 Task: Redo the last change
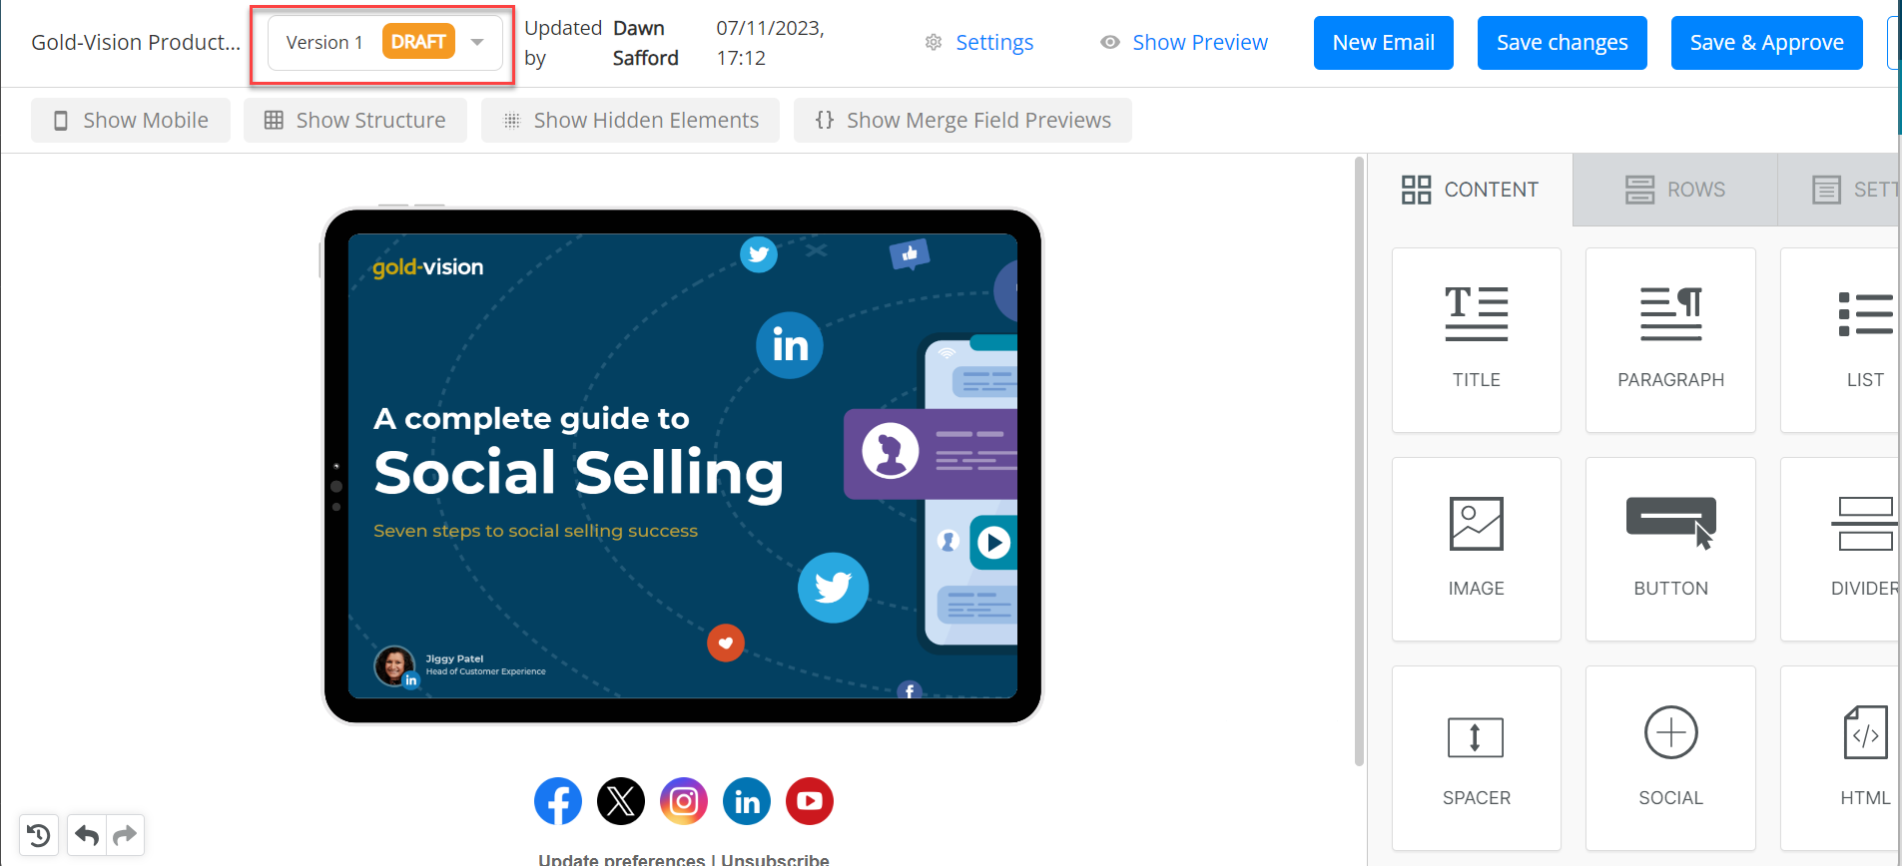pos(125,835)
